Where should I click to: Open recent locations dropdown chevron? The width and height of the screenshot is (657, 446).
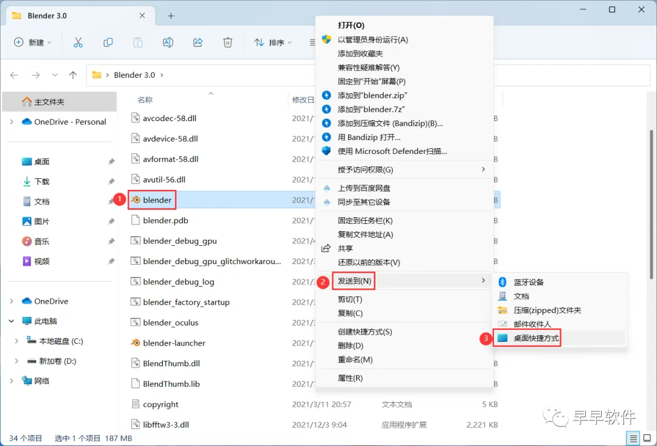(x=55, y=75)
